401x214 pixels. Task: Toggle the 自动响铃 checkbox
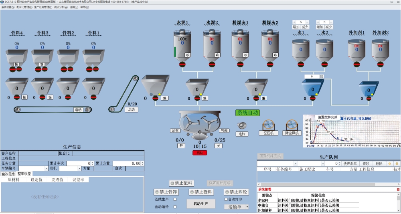click(x=175, y=207)
